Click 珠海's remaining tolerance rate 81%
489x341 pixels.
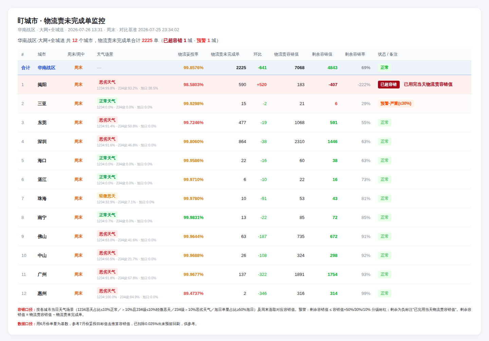[366, 199]
